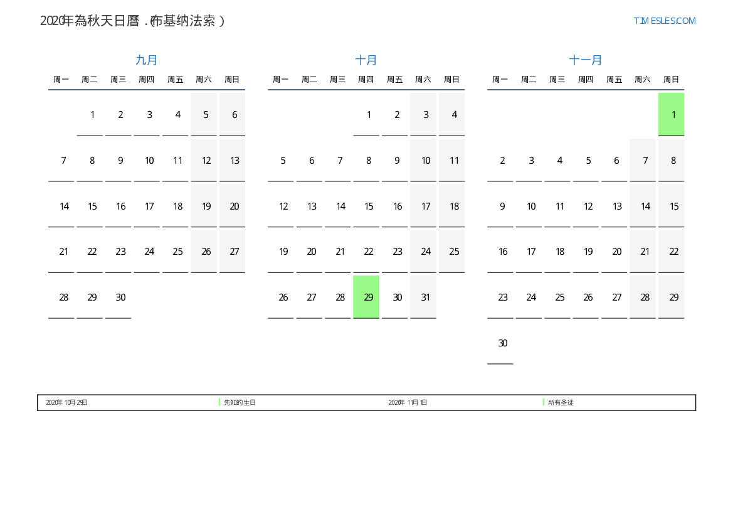Open the TIMESLES.COM link
The image size is (733, 519).
664,21
